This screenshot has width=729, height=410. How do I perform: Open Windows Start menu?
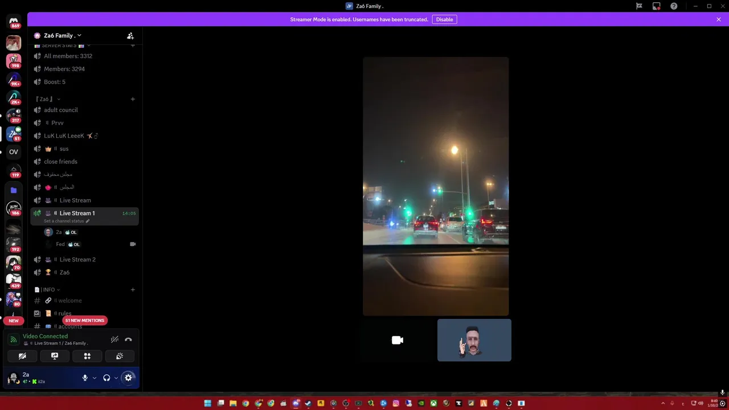(x=208, y=403)
